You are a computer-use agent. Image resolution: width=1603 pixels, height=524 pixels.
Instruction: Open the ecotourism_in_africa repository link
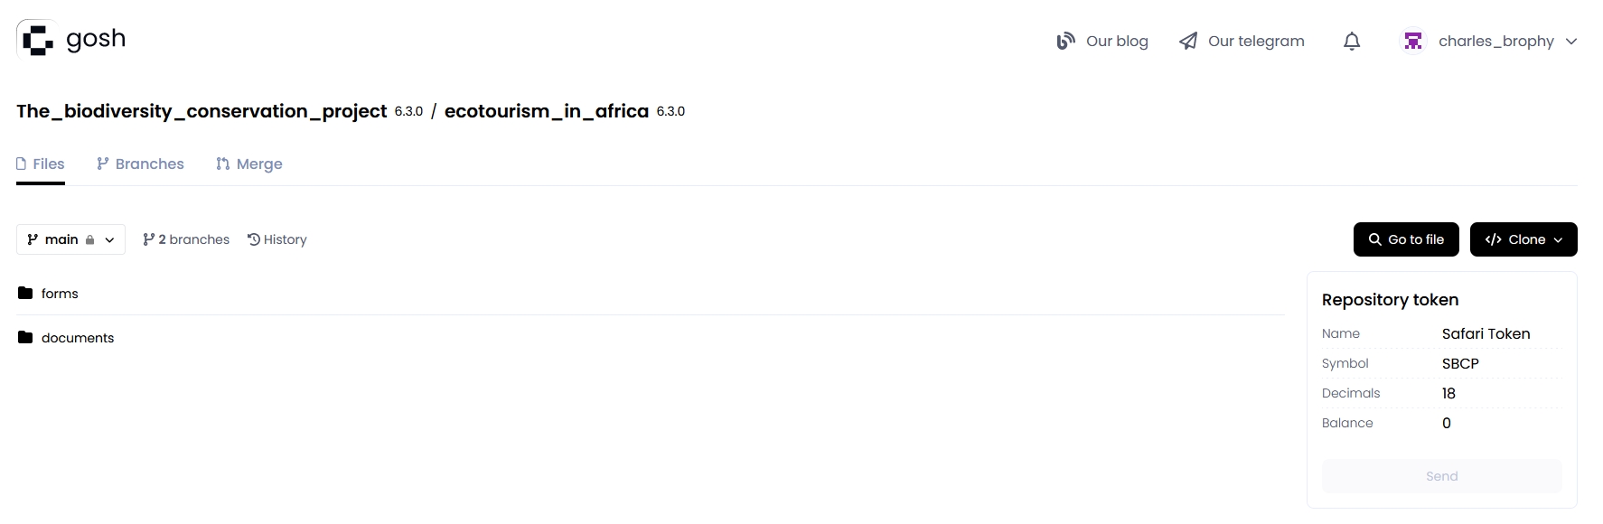tap(547, 111)
